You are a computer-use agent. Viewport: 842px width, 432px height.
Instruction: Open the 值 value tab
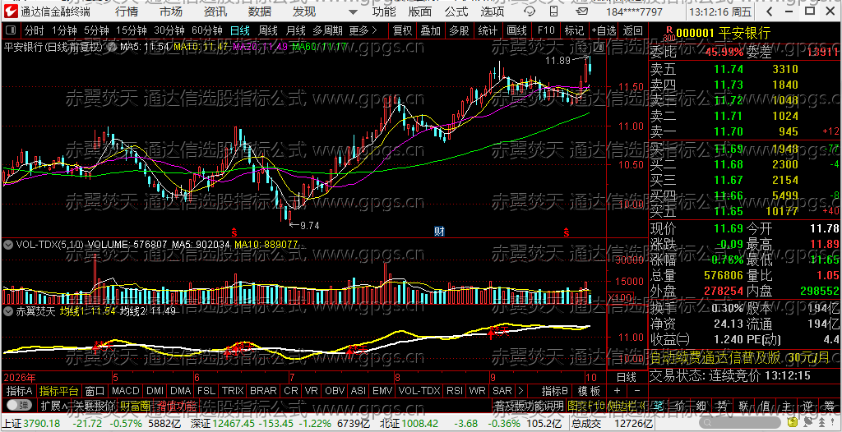click(x=766, y=406)
